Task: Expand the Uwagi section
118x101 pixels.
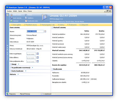Action: click(10, 64)
